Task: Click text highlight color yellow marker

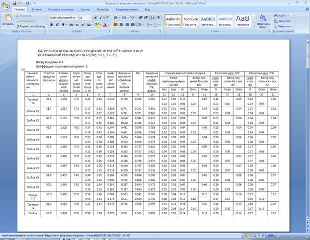Action: (96, 25)
